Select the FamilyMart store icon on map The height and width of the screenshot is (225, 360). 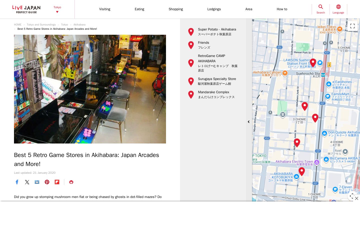[328, 96]
